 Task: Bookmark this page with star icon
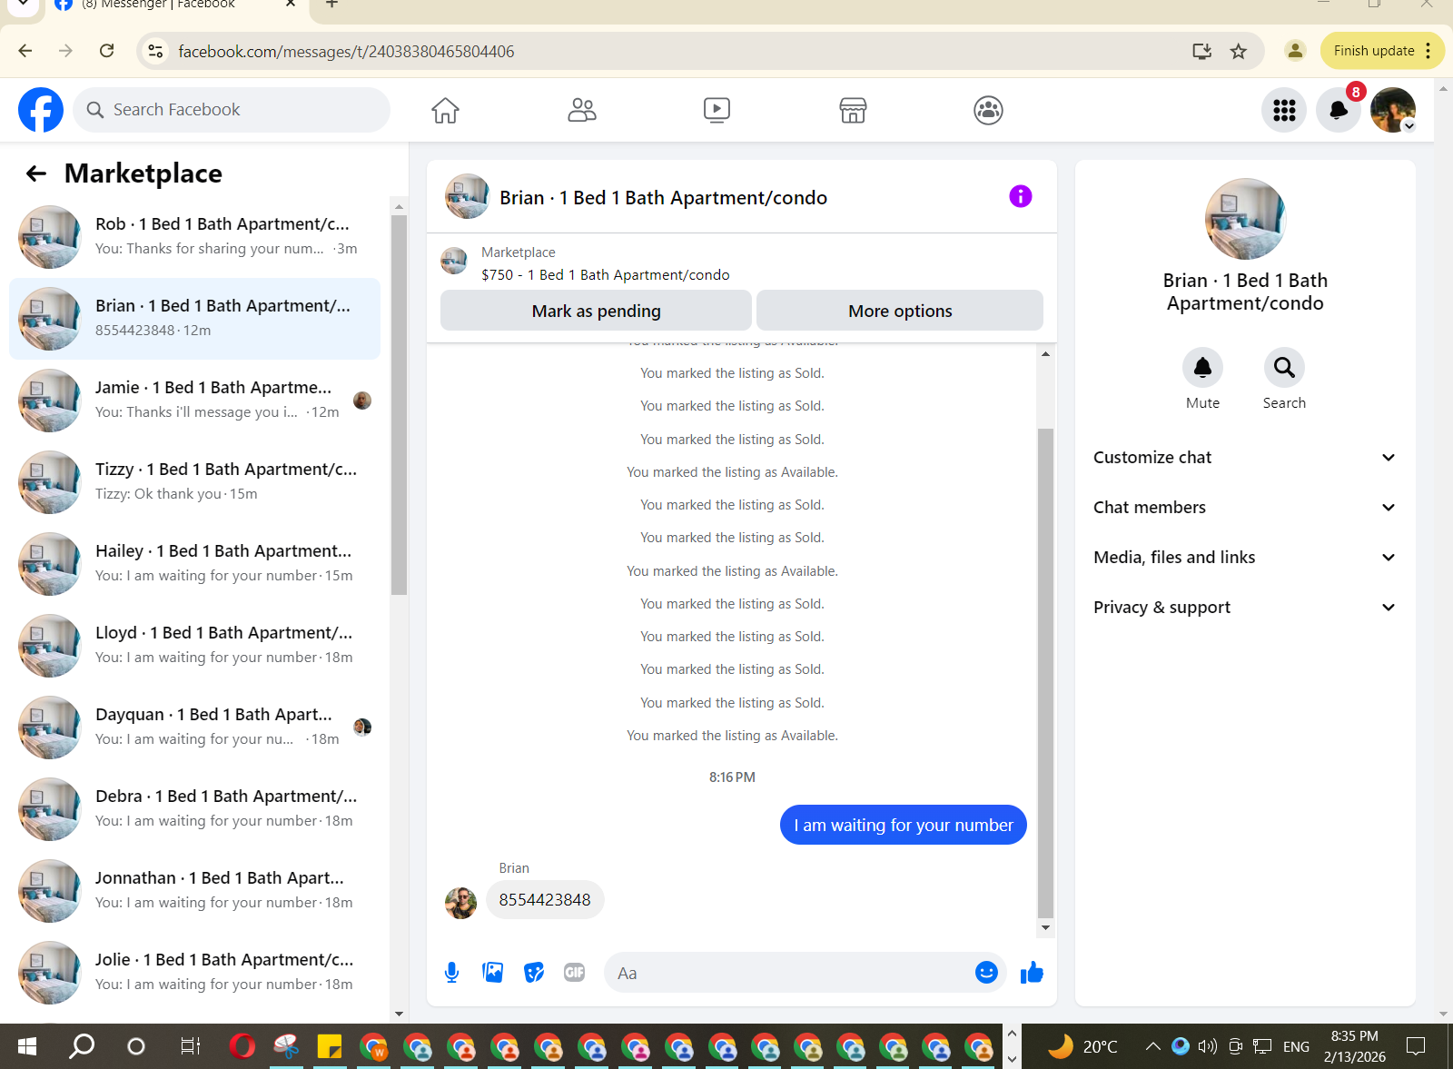point(1239,51)
